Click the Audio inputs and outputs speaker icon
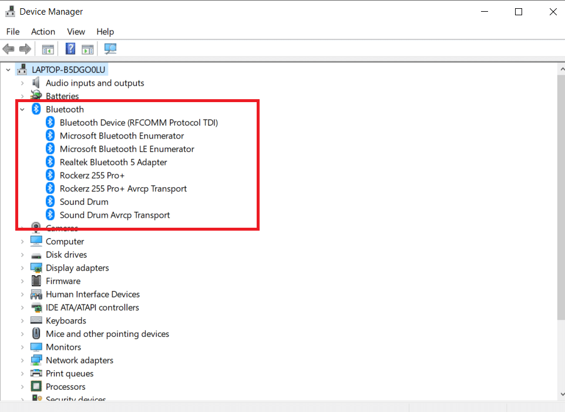The image size is (565, 412). 36,83
